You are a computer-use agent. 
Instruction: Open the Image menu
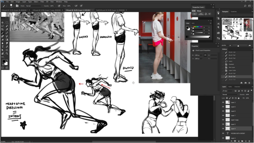point(18,2)
